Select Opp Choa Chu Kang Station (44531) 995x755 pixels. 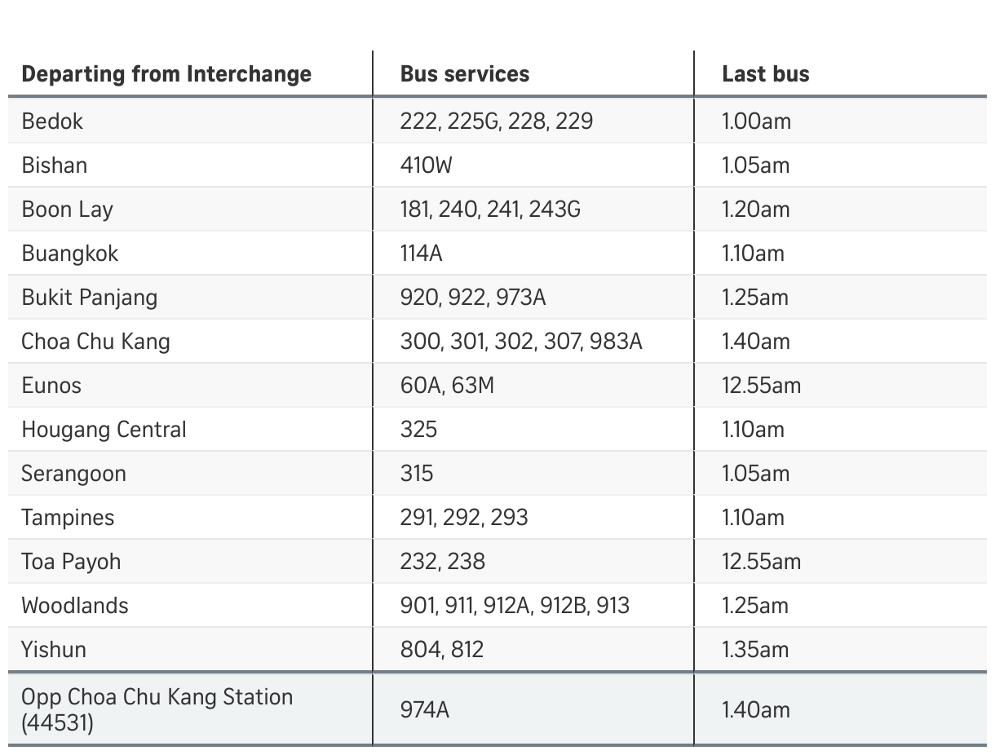click(x=157, y=709)
